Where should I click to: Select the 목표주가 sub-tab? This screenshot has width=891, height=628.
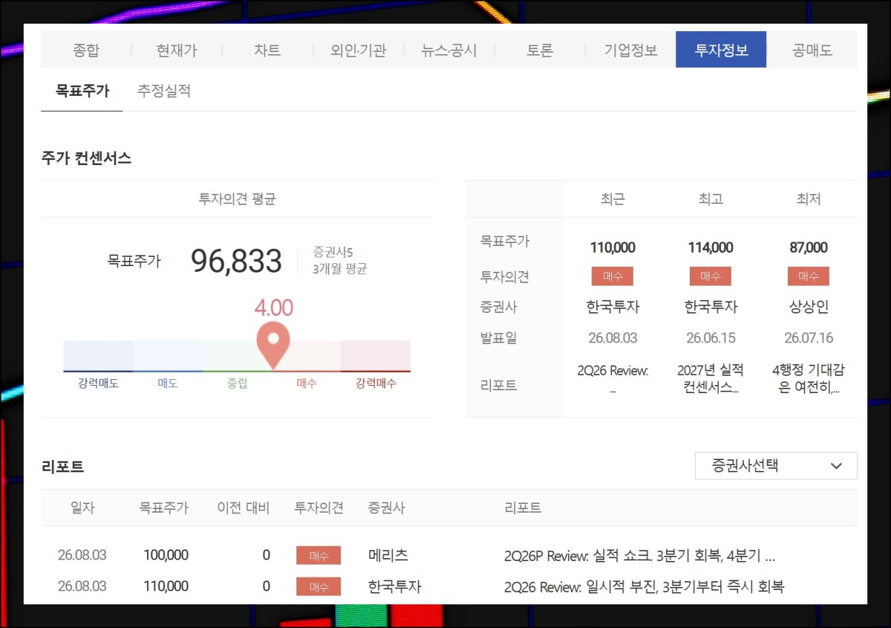tap(82, 91)
